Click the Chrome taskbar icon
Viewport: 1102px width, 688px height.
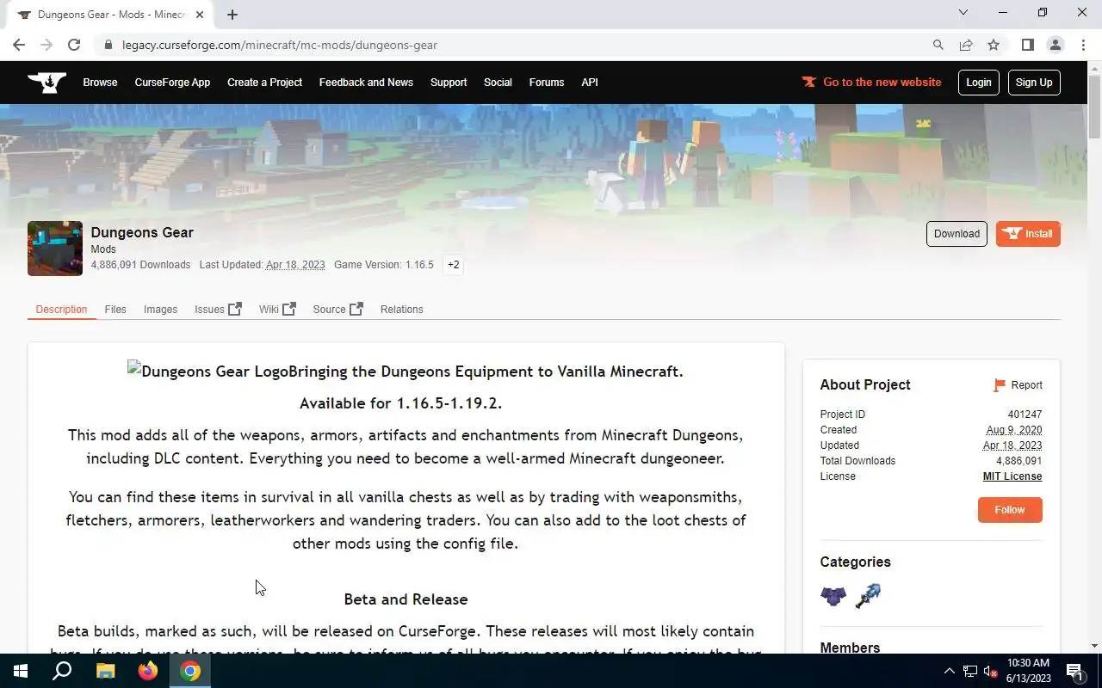pyautogui.click(x=190, y=671)
